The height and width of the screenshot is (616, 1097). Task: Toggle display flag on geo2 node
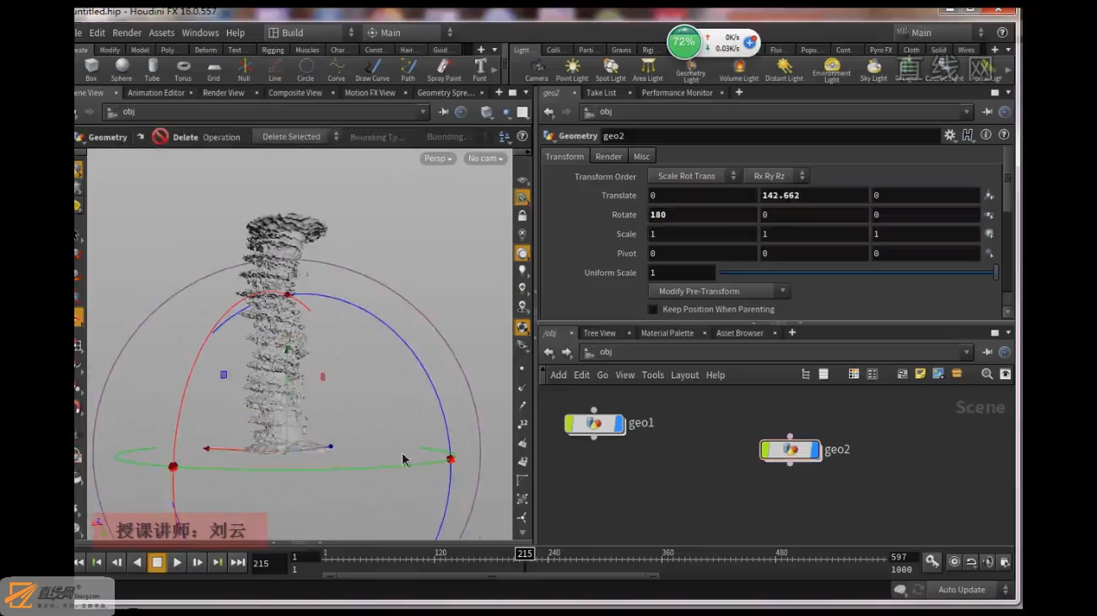pos(815,450)
